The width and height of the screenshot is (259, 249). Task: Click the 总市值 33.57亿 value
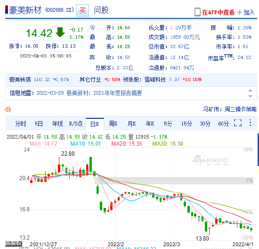[179, 47]
